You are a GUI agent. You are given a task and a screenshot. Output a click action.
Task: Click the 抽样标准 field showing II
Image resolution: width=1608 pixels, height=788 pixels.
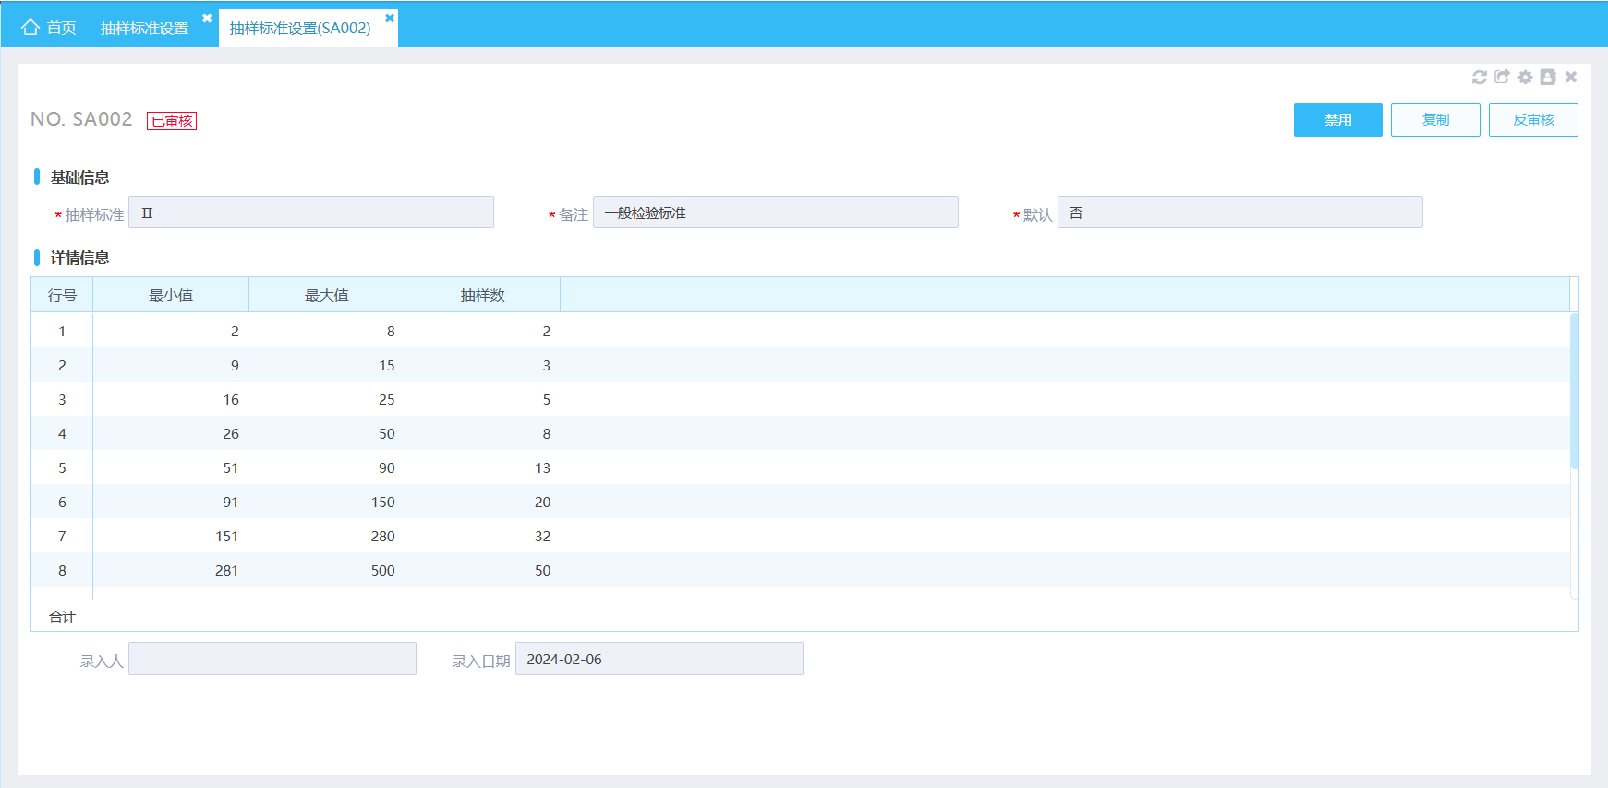(311, 212)
